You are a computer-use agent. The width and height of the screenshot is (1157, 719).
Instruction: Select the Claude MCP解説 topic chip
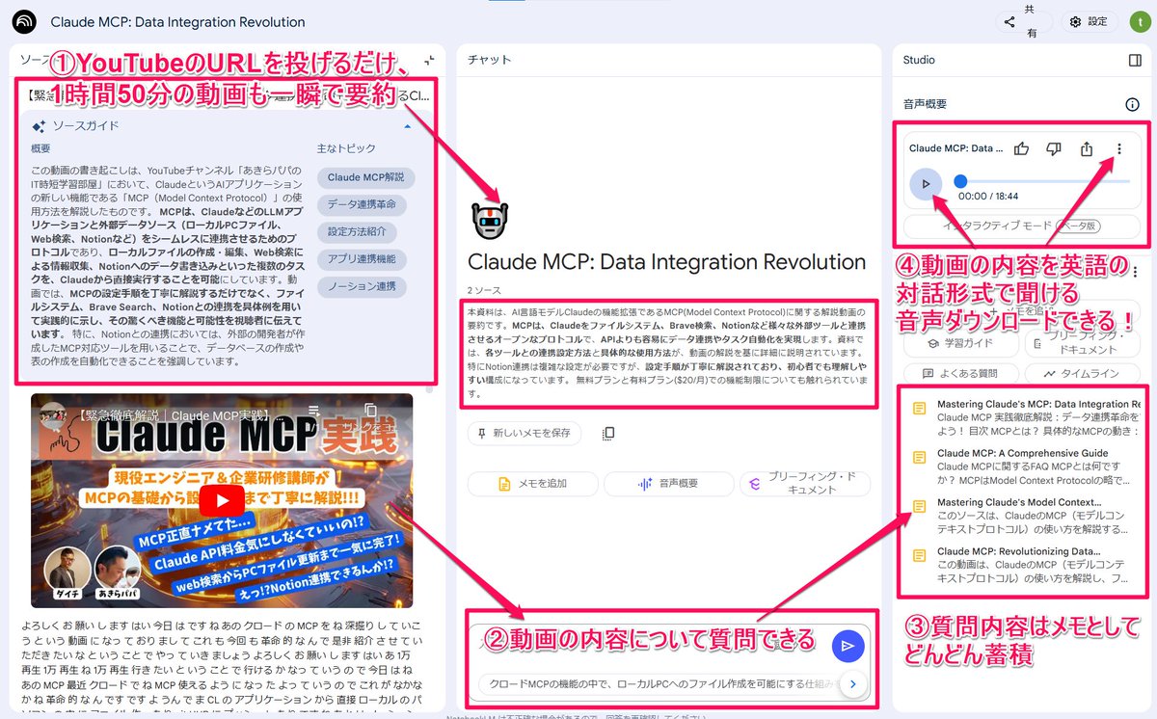pos(365,177)
